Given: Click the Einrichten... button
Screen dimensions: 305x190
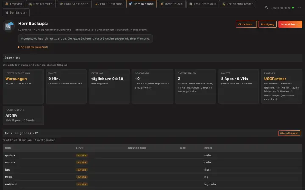Looking at the screenshot, I should pos(246,24).
